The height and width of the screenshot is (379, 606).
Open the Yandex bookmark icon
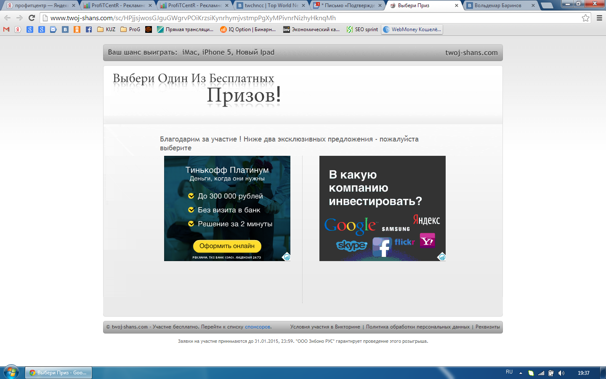[18, 29]
